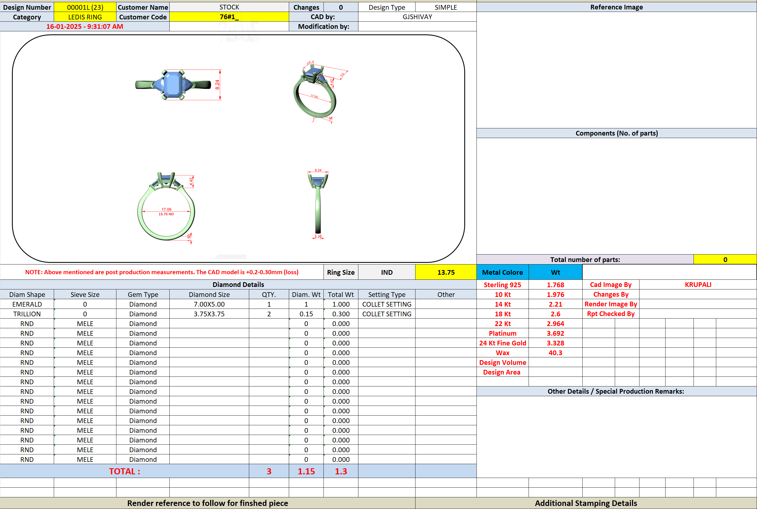Select the Diamond Details section header
Image resolution: width=757 pixels, height=509 pixels.
pyautogui.click(x=238, y=285)
